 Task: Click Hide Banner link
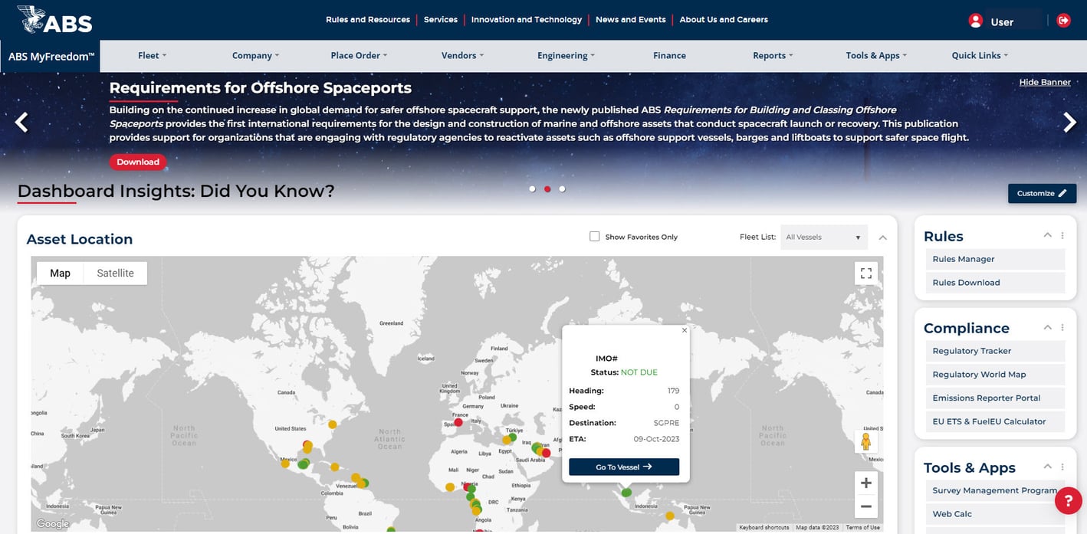(1045, 82)
